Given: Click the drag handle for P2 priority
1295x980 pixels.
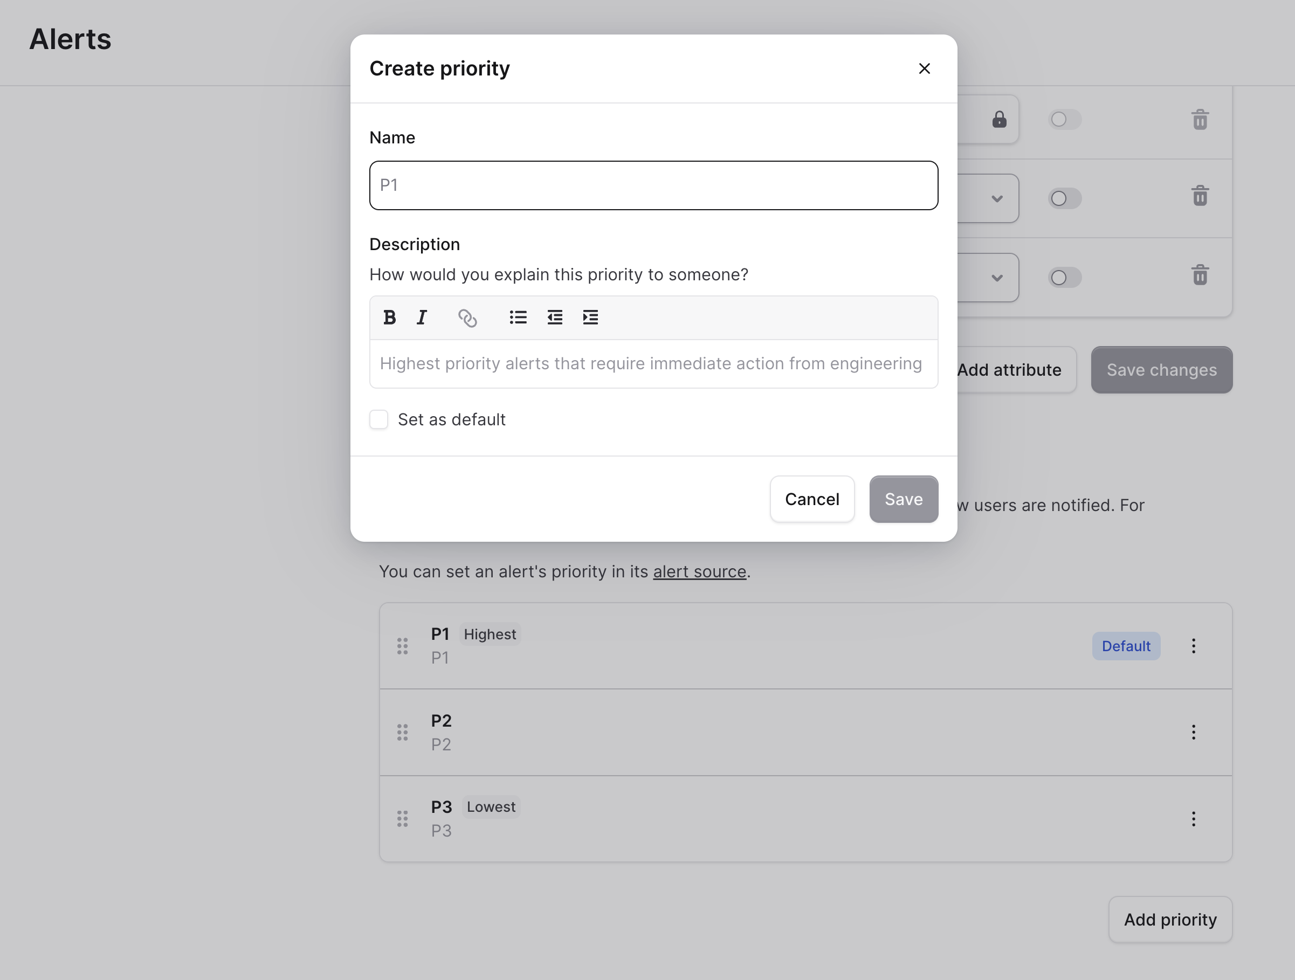Looking at the screenshot, I should coord(402,733).
